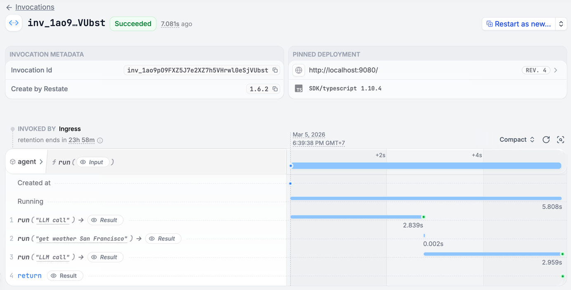This screenshot has height=290, width=571.
Task: Open the Restart as new dropdown arrows
Action: [x=561, y=24]
